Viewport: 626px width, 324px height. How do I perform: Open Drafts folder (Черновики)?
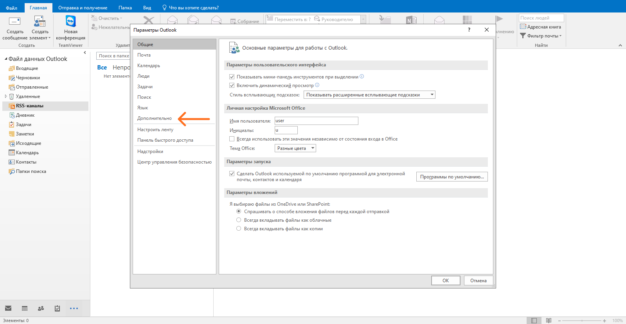point(28,78)
